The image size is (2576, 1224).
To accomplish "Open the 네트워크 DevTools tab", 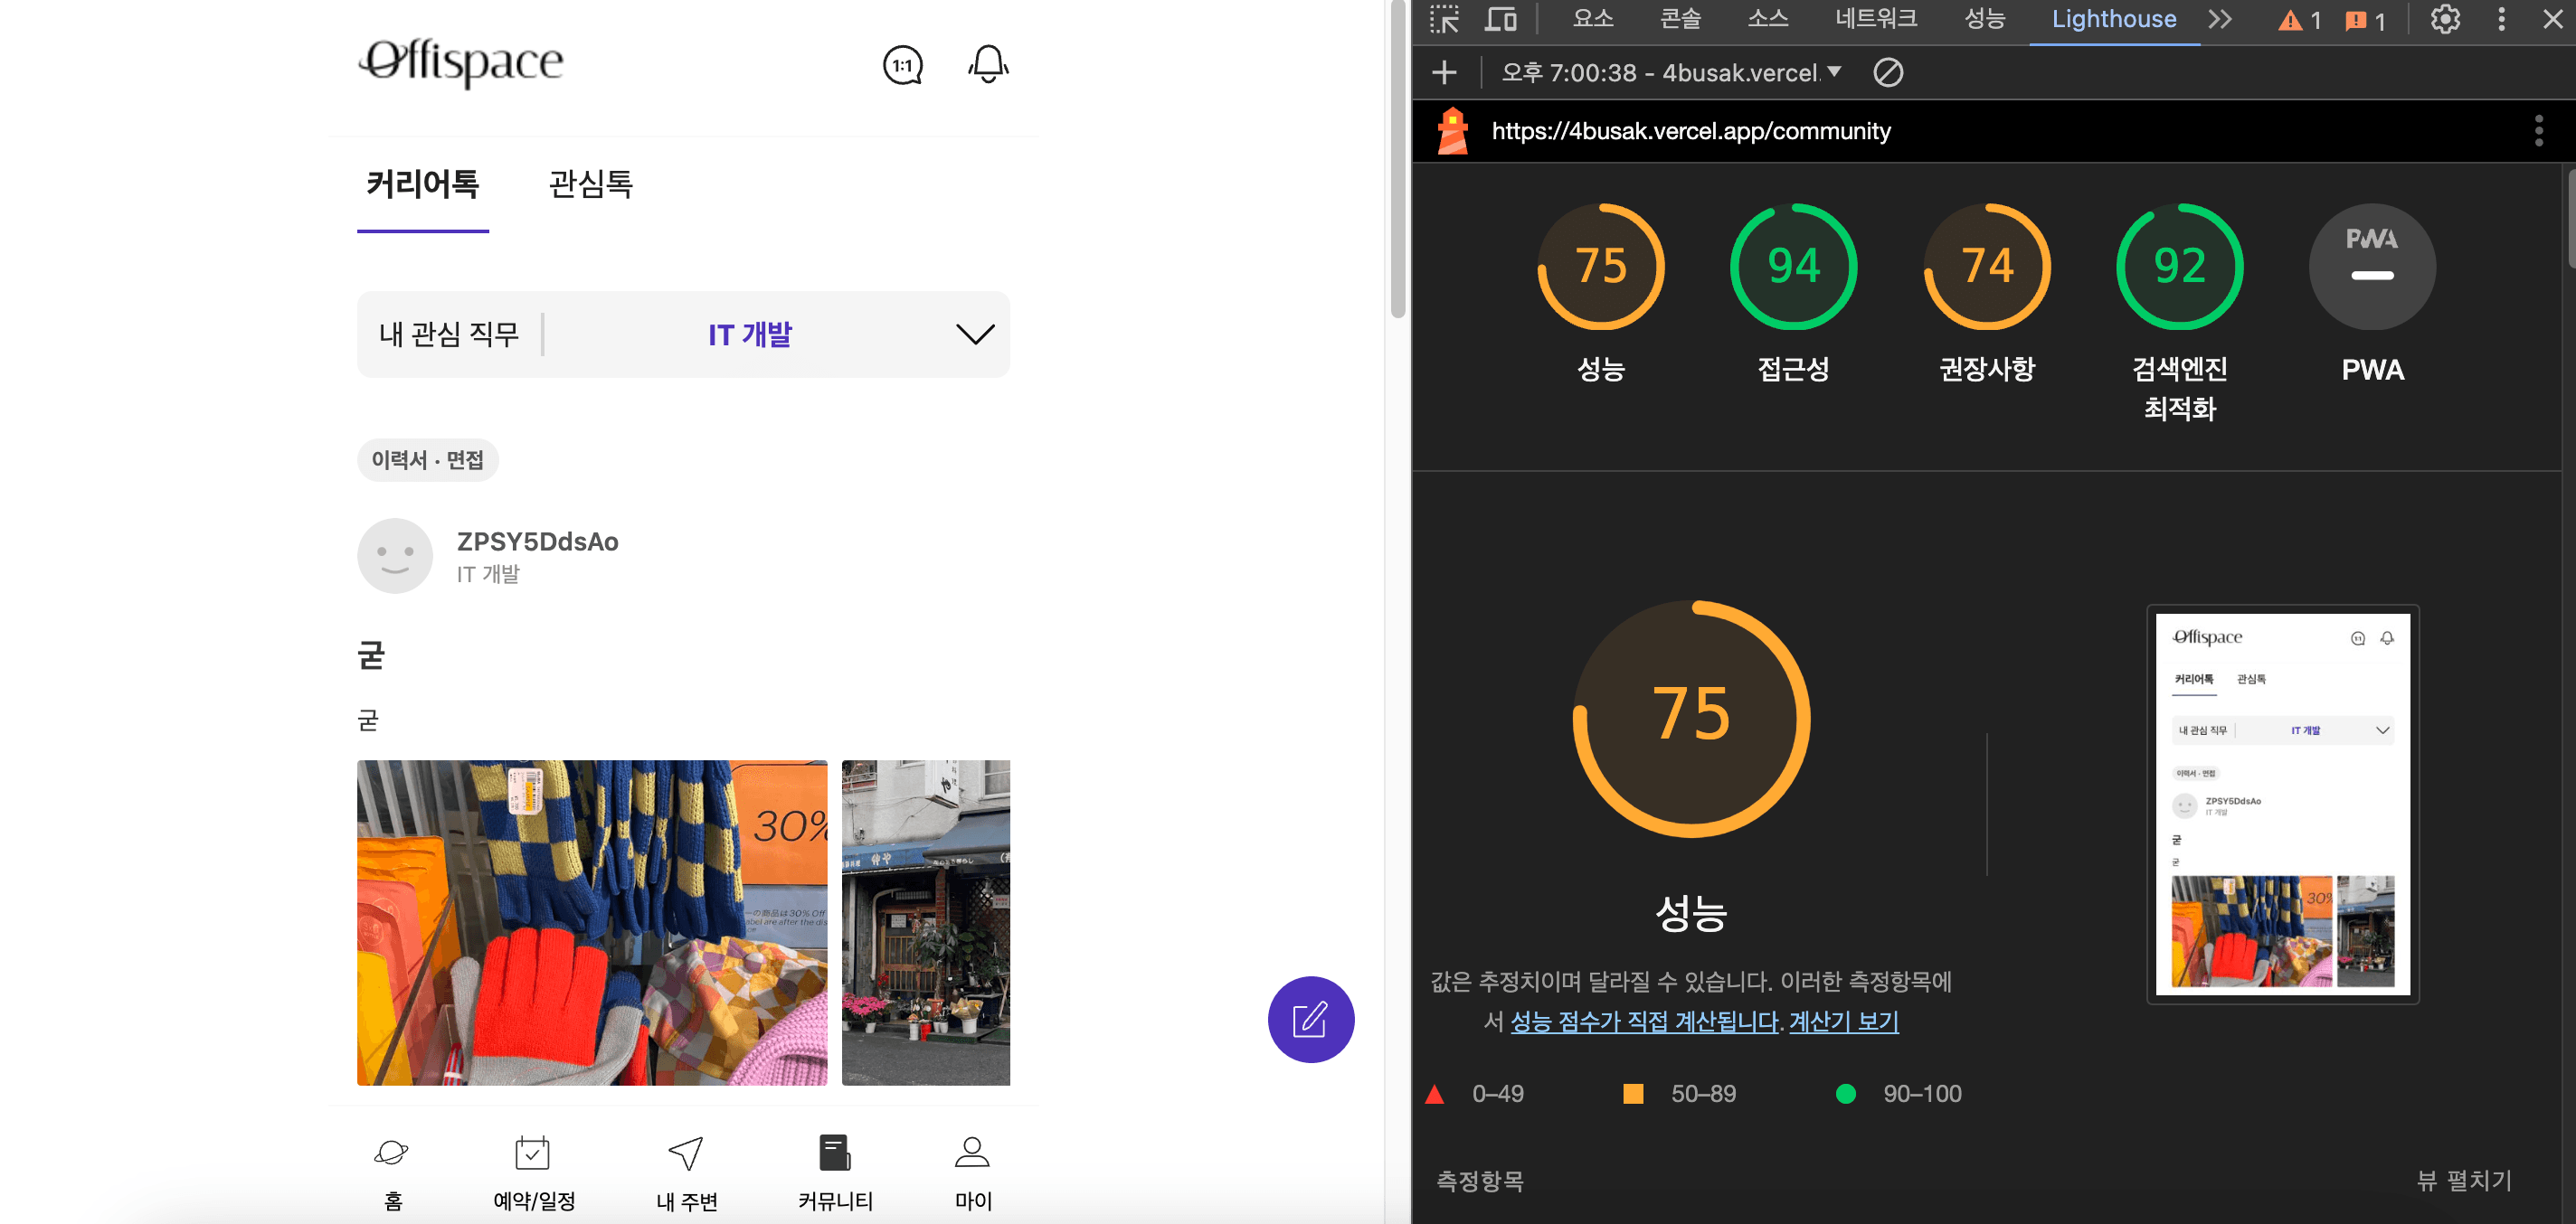I will (1876, 19).
